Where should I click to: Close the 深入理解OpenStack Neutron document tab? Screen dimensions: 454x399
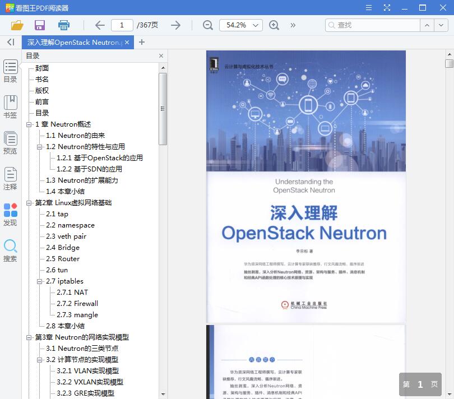coord(127,42)
